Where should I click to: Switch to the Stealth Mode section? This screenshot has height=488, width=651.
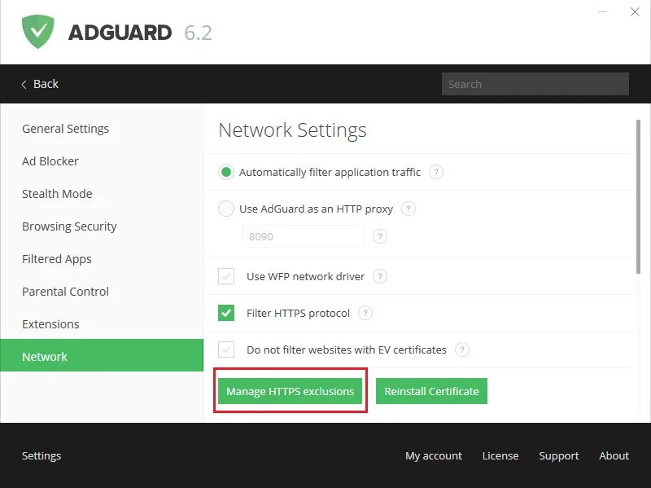(57, 194)
